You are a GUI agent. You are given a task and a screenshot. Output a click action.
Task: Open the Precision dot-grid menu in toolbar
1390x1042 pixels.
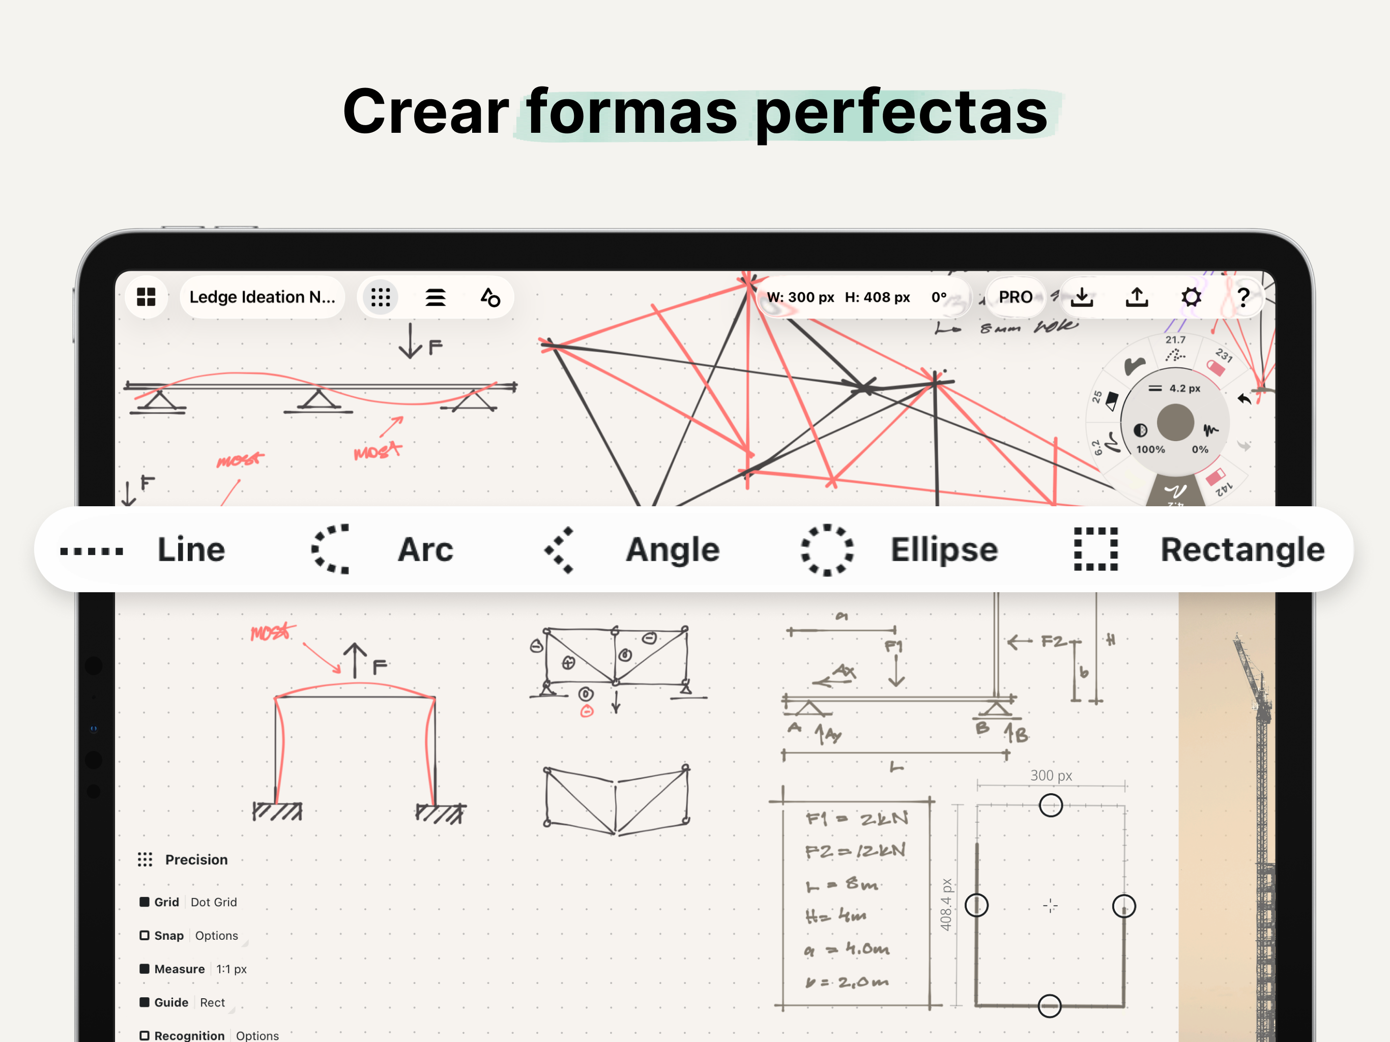click(380, 297)
